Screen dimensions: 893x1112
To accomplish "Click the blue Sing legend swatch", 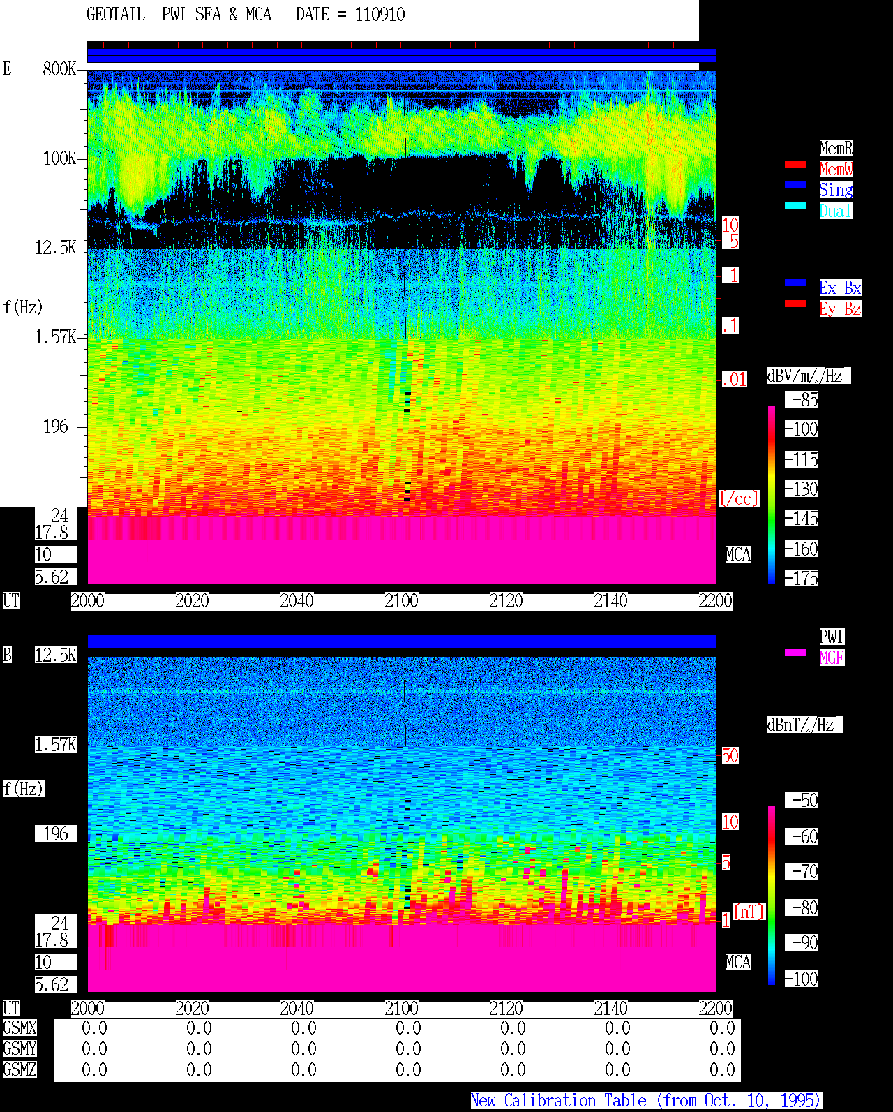I will click(795, 185).
